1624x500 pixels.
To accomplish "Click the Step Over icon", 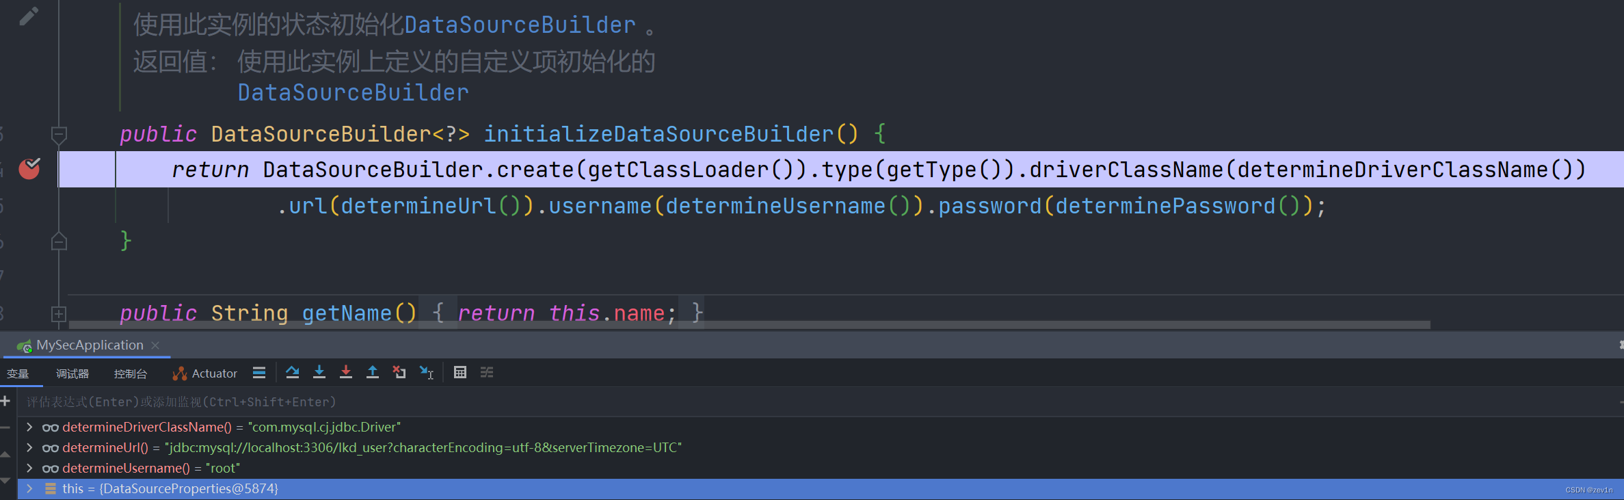I will pos(293,372).
